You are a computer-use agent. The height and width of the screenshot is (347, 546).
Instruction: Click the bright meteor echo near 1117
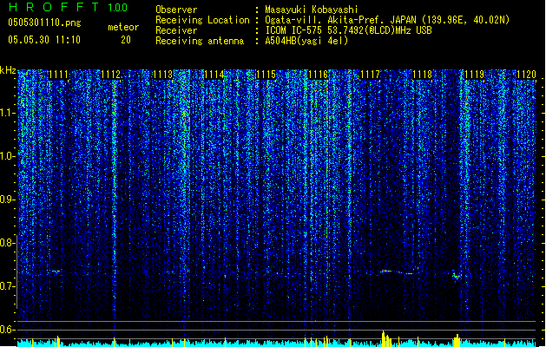[x=385, y=271]
